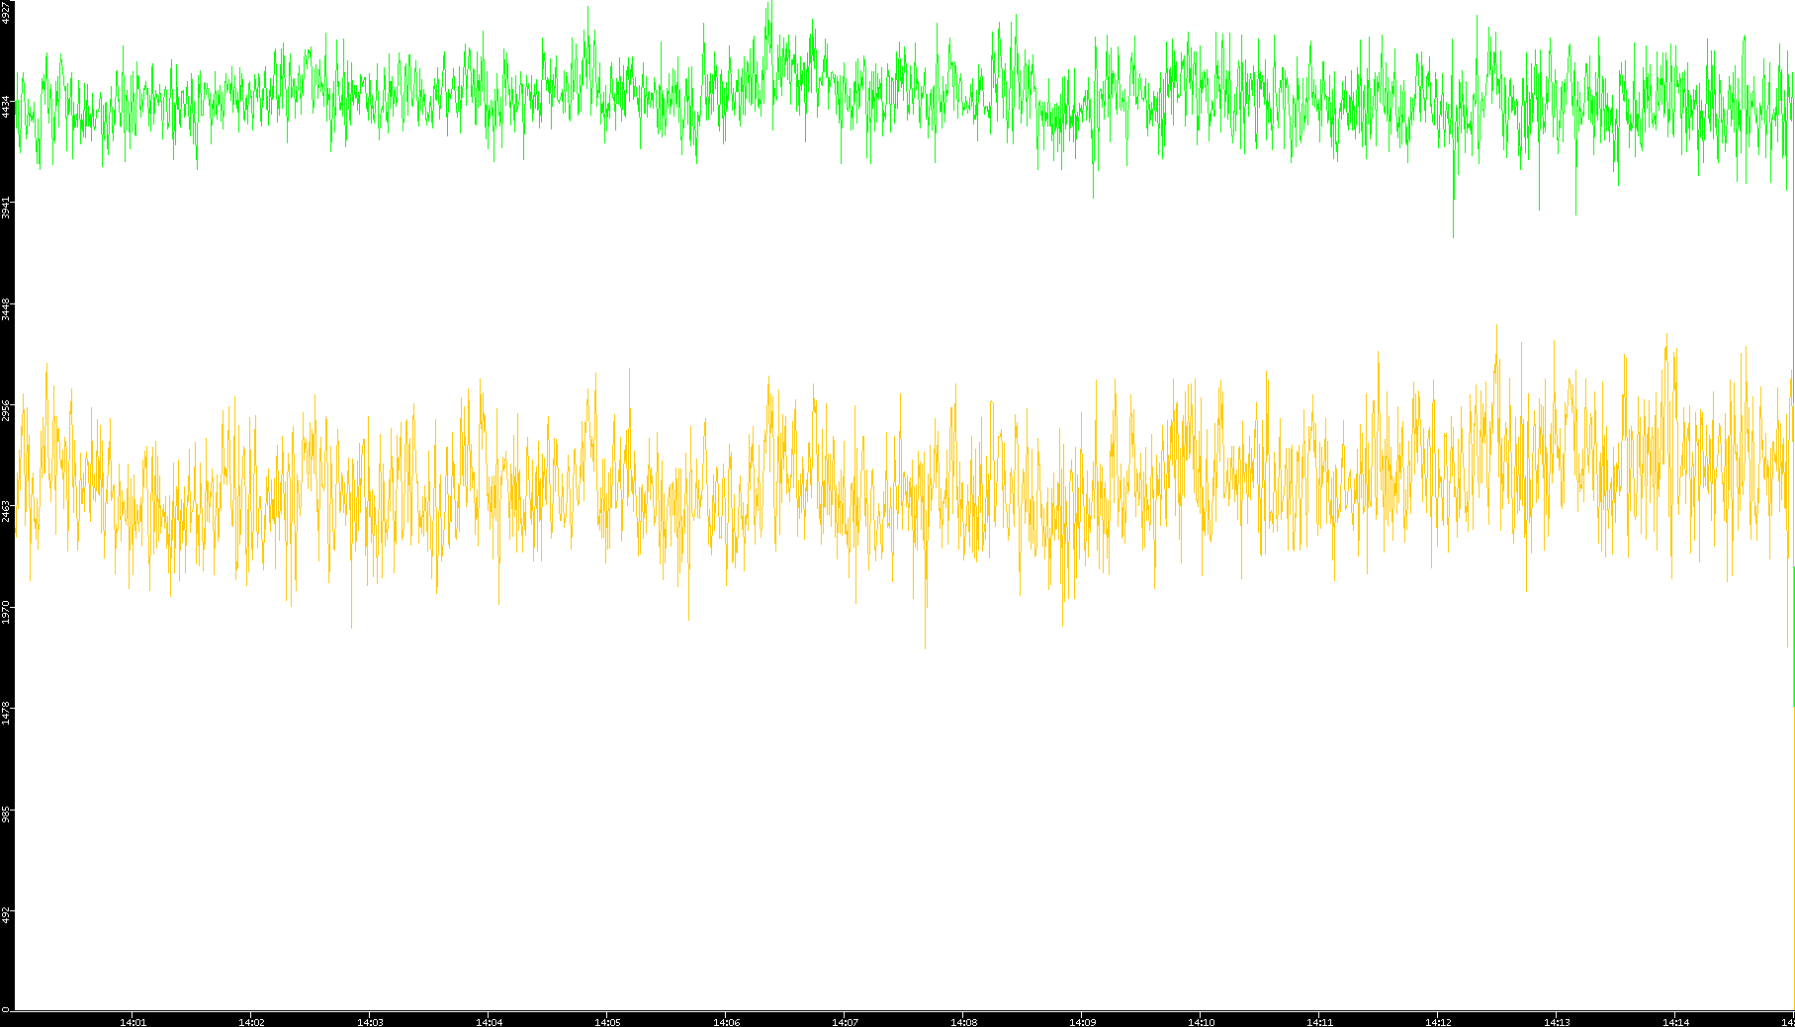
Task: Click the 14:13 time axis label
Action: pyautogui.click(x=1557, y=1022)
